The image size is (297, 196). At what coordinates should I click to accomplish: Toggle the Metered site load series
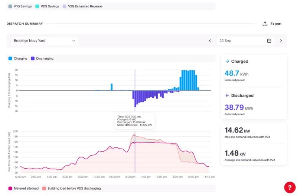[23, 189]
